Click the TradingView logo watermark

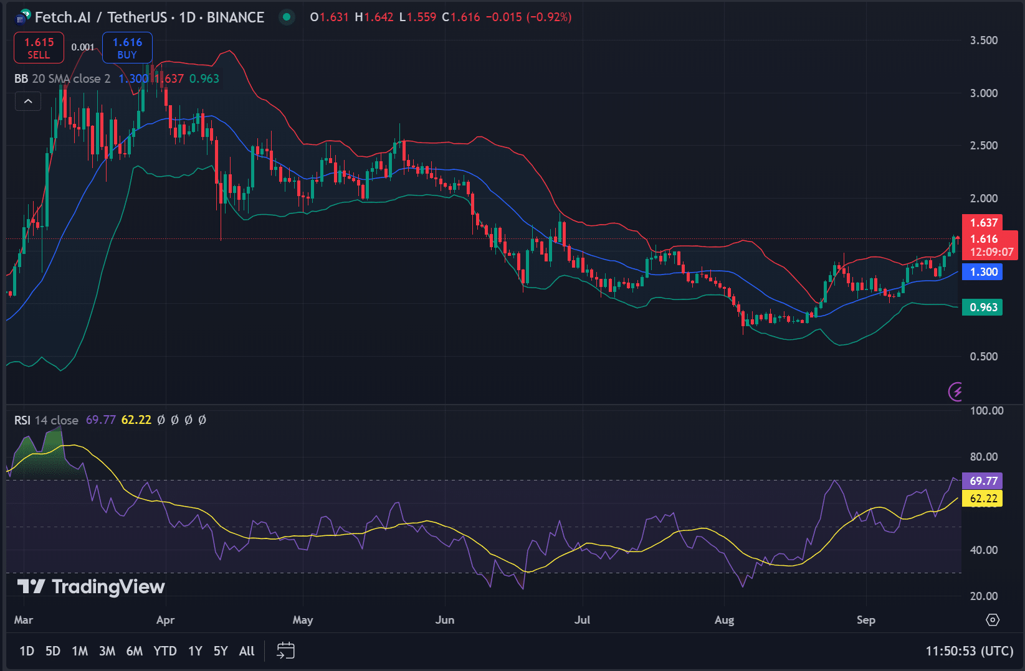tap(90, 586)
